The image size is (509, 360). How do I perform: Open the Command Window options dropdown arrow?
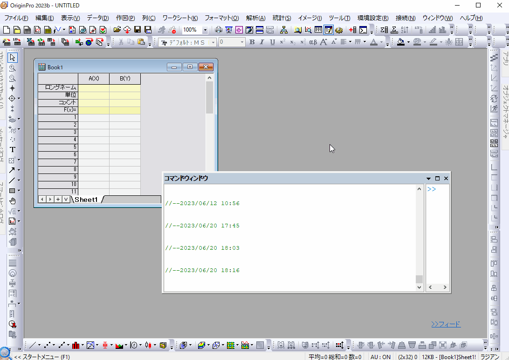tap(428, 179)
